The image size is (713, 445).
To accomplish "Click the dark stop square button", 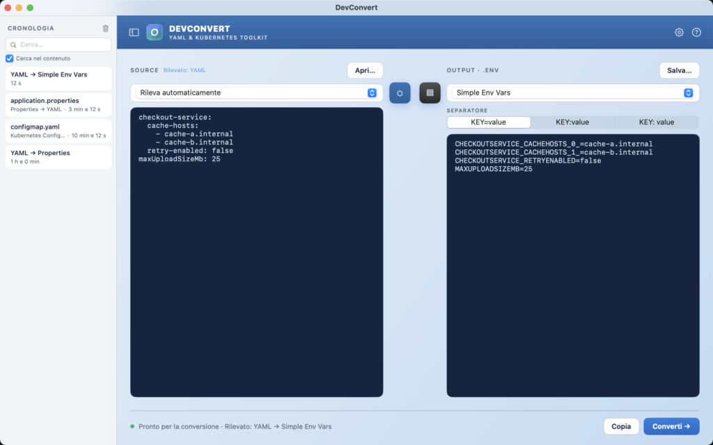I will click(x=430, y=92).
